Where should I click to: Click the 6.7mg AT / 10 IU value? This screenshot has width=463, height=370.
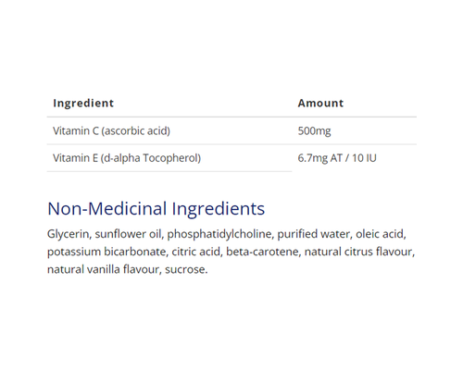coord(337,158)
